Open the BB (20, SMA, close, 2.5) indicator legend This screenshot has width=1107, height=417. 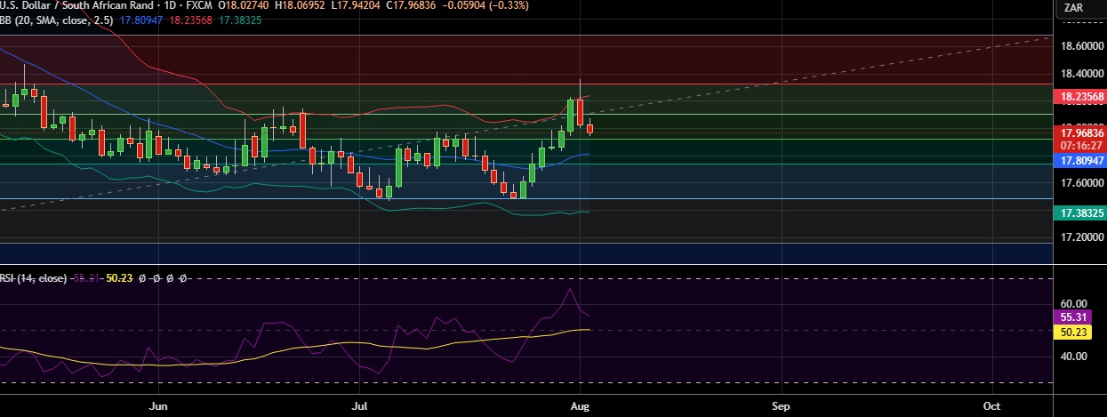54,19
